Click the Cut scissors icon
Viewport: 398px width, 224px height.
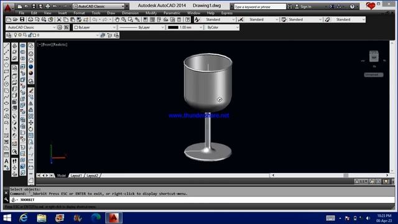point(59,19)
